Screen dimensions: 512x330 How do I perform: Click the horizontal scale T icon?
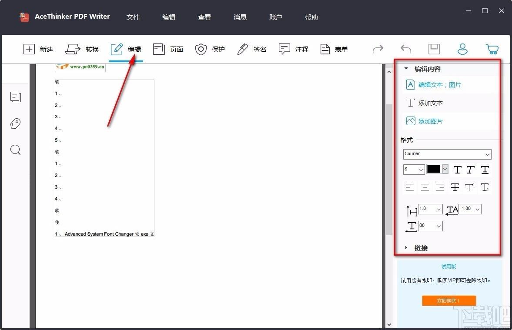coord(411,227)
